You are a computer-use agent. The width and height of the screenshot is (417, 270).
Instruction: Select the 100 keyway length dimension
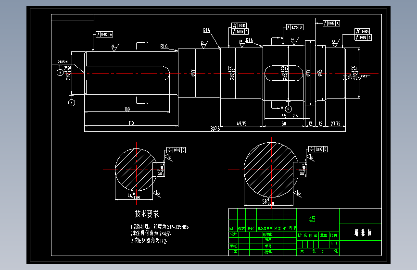point(127,109)
